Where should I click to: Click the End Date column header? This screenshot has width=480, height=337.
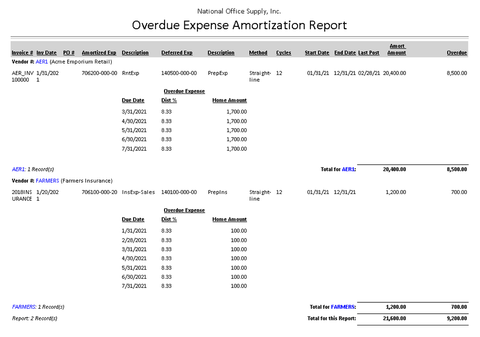point(345,53)
